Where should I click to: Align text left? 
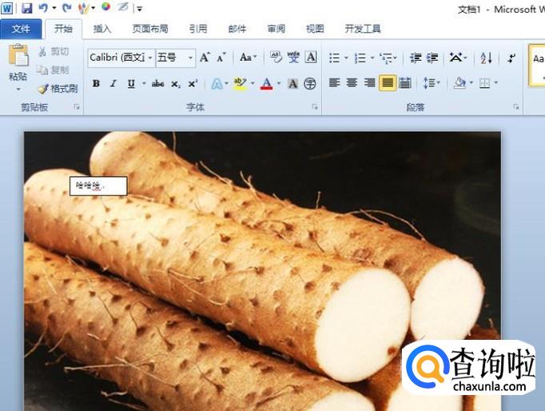334,83
